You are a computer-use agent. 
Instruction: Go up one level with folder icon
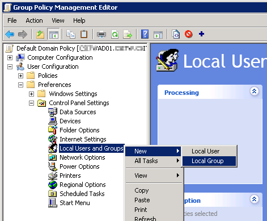click(40, 34)
